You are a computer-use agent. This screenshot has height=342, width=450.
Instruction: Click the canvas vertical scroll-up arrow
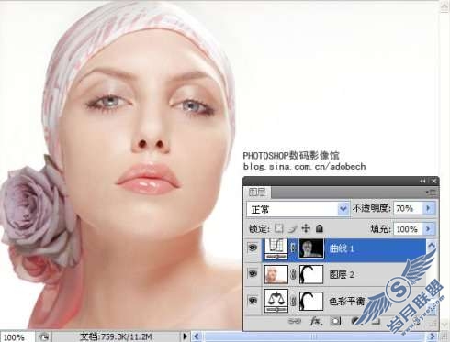click(444, 6)
